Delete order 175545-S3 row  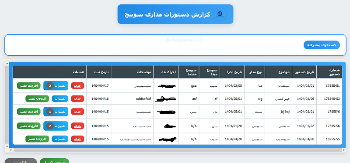click(x=77, y=98)
